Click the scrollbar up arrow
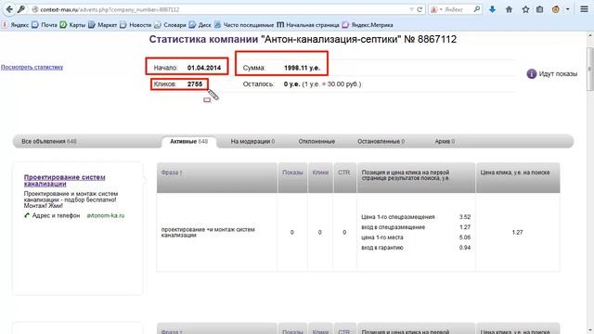This screenshot has width=594, height=334. pyautogui.click(x=590, y=35)
